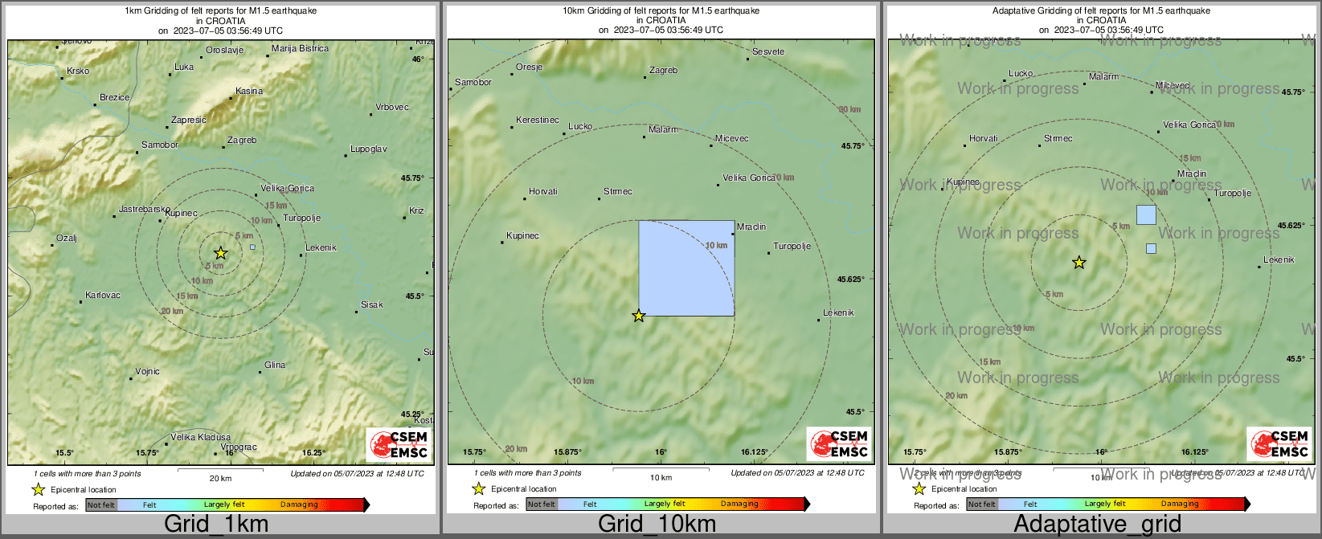Click the 'Turopolje' label on the Adaptative_grid map
The height and width of the screenshot is (539, 1322).
pos(1233,194)
